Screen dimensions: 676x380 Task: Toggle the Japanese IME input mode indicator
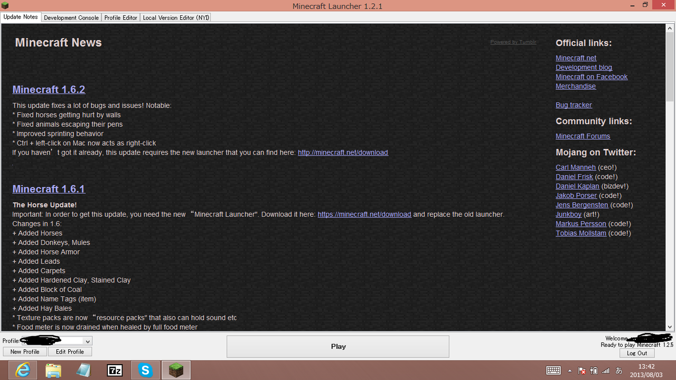tap(618, 370)
